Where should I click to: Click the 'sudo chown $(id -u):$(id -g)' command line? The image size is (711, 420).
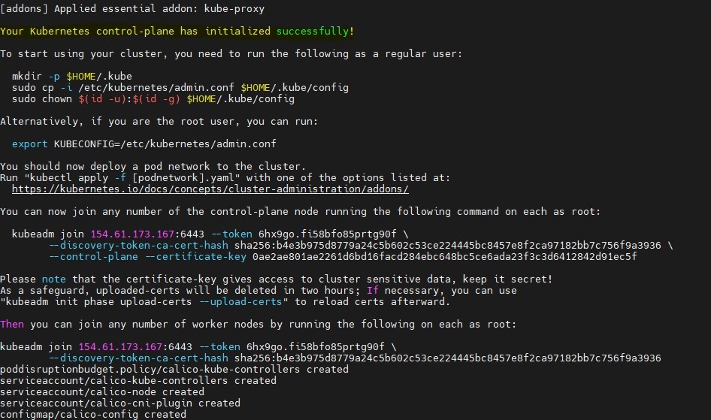tap(153, 98)
